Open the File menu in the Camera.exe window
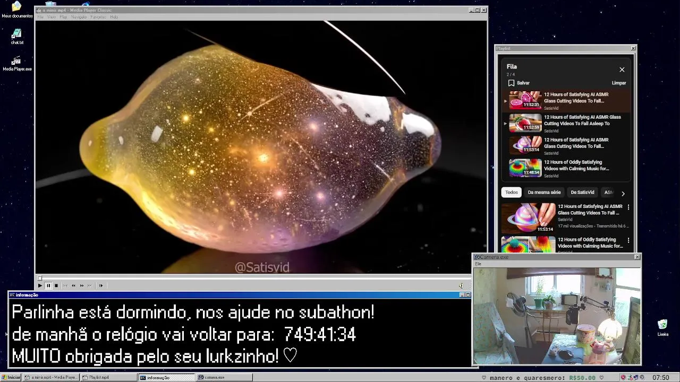Screen dimensions: 680x382 click(x=478, y=264)
